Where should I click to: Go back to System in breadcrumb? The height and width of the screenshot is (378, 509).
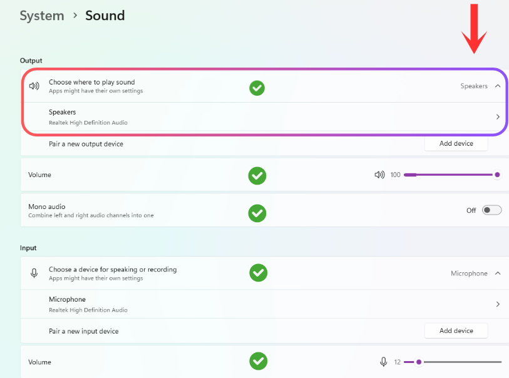(42, 16)
